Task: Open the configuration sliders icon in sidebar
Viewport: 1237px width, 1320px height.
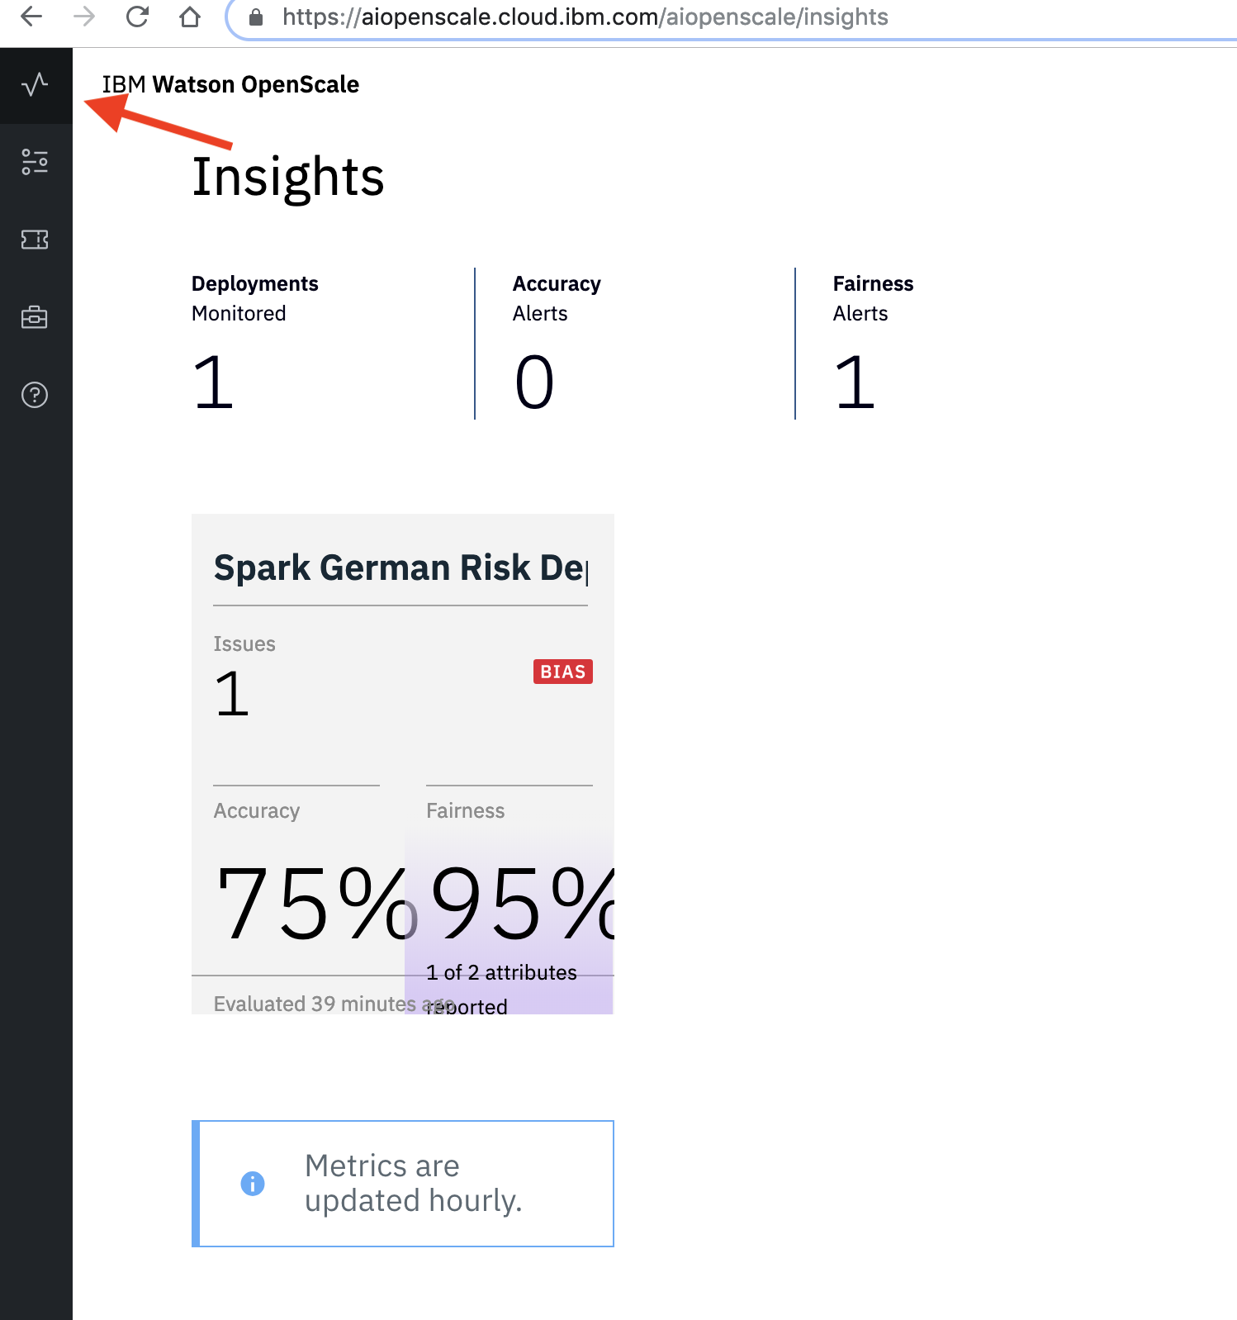Action: (35, 162)
